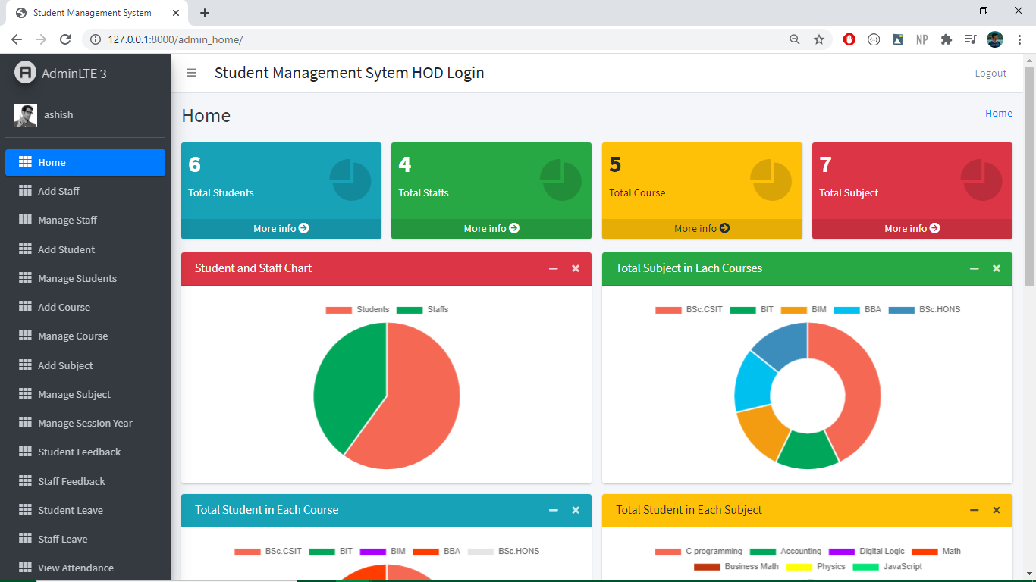The image size is (1036, 582).
Task: Click the AdminLTE 3 logo icon
Action: [25, 73]
